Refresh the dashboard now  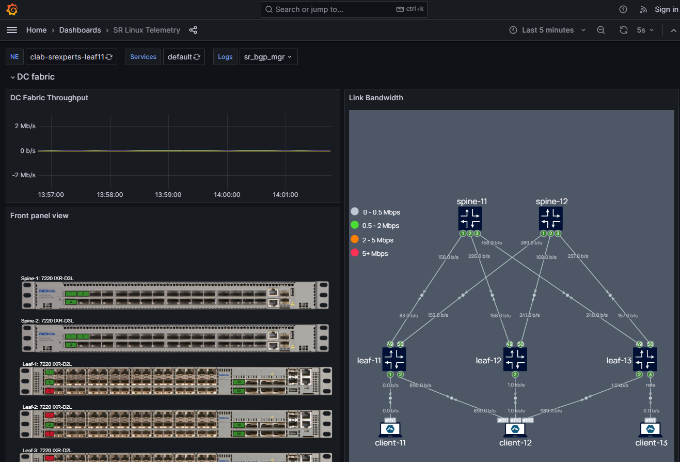[x=624, y=30]
